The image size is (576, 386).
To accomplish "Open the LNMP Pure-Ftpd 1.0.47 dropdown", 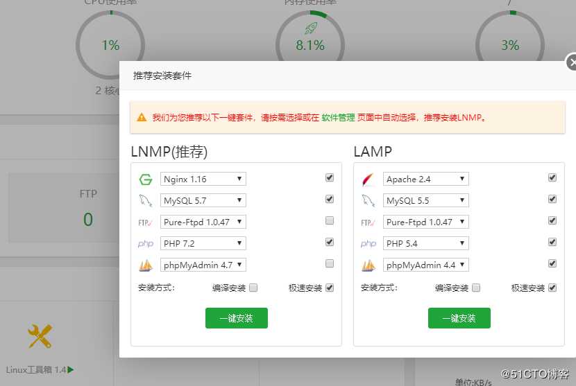I will click(x=203, y=222).
